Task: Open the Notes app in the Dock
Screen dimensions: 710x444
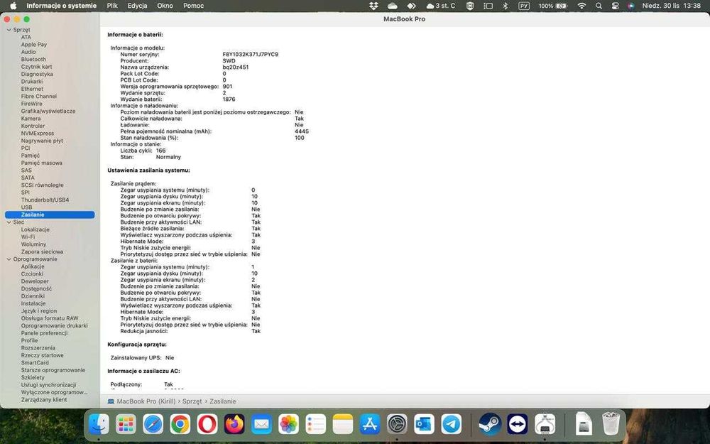Action: [x=343, y=425]
